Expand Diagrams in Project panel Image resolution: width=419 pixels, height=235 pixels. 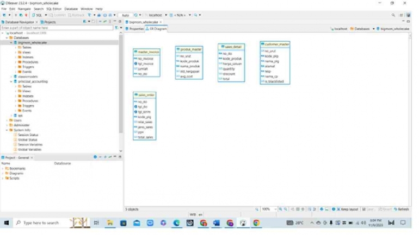point(3,174)
